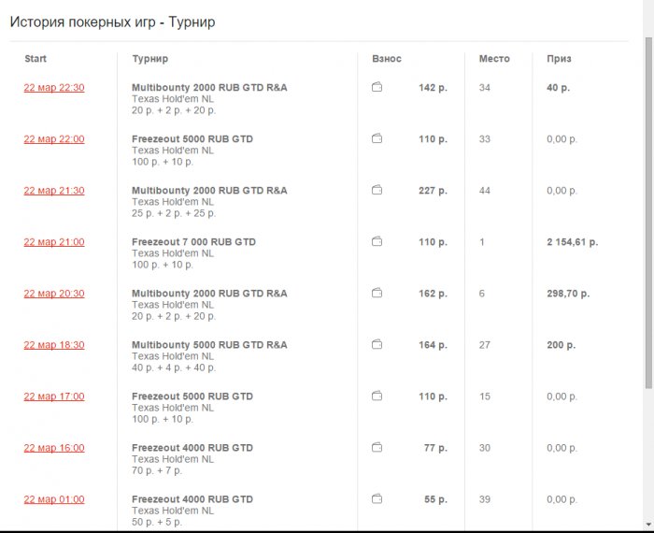Open the 22 мар 17:00 tournament link
This screenshot has width=654, height=533.
coord(54,396)
